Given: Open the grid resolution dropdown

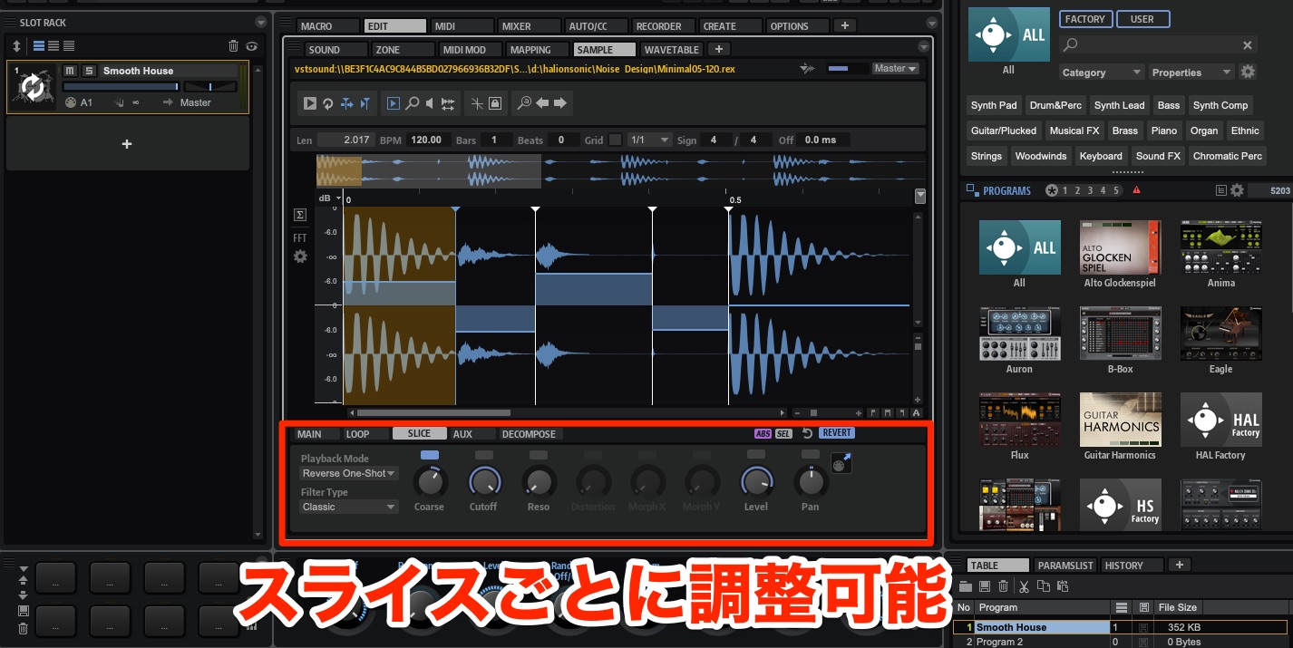Looking at the screenshot, I should pyautogui.click(x=649, y=140).
